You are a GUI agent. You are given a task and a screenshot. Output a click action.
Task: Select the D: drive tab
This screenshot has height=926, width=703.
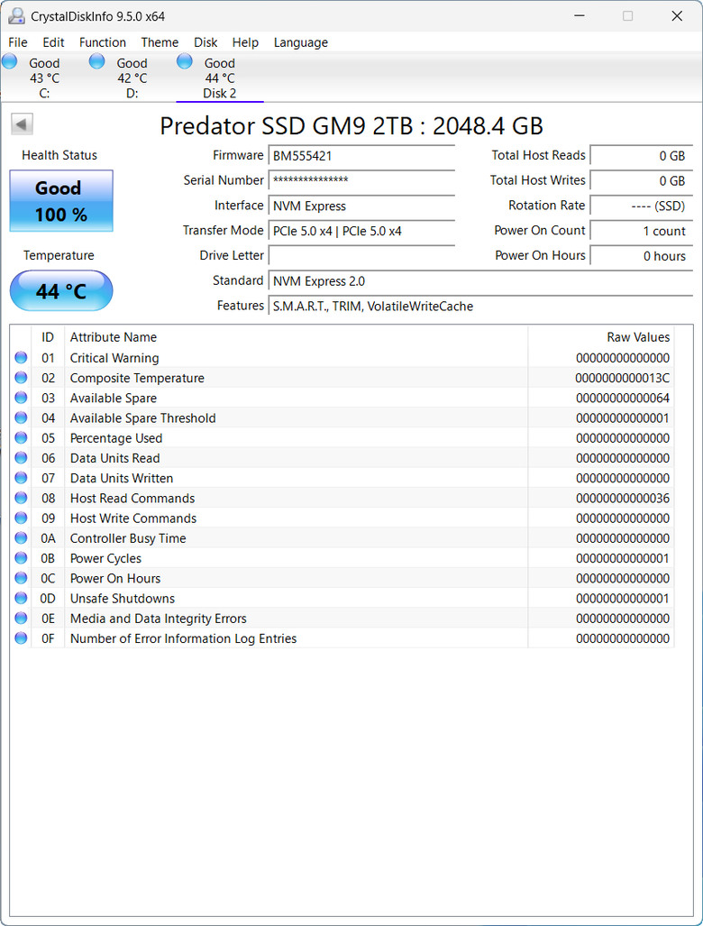click(x=132, y=78)
